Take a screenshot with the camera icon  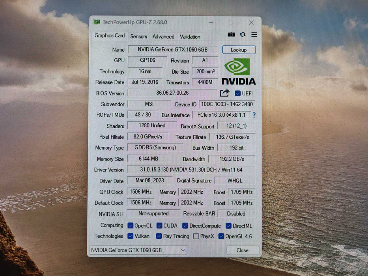231,35
